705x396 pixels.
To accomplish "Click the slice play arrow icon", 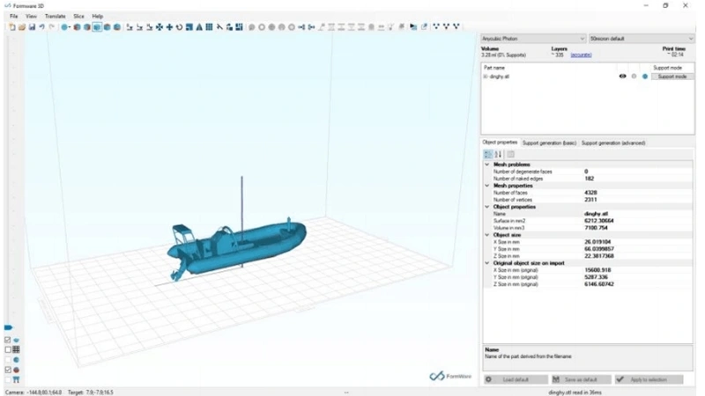I will (413, 27).
